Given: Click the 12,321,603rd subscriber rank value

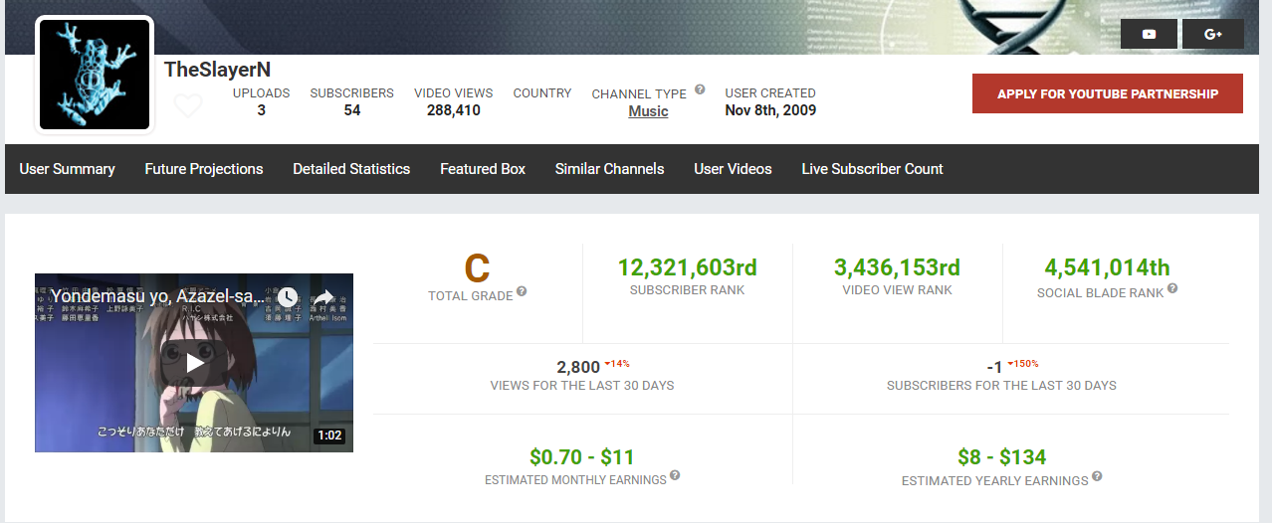Looking at the screenshot, I should (688, 267).
